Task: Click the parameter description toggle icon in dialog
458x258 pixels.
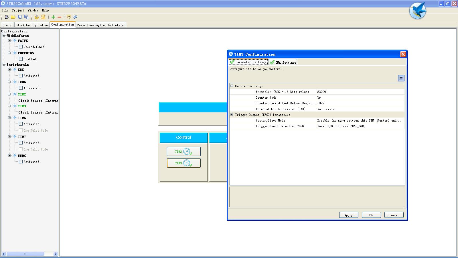Action: click(x=401, y=78)
